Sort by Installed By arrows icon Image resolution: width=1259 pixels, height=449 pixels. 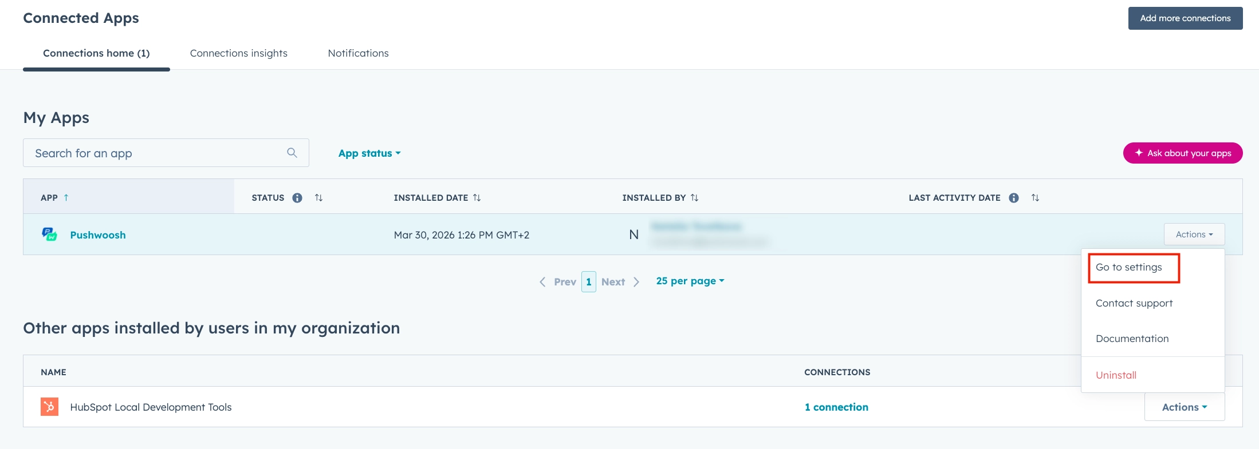[x=695, y=198]
